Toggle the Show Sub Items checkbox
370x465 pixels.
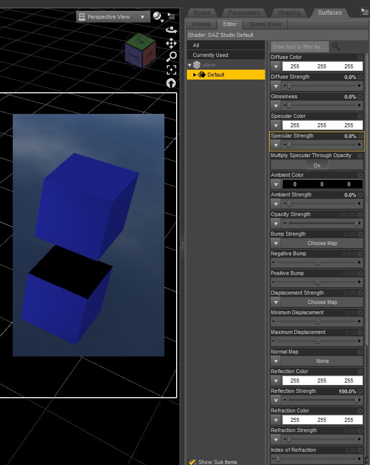(x=192, y=462)
